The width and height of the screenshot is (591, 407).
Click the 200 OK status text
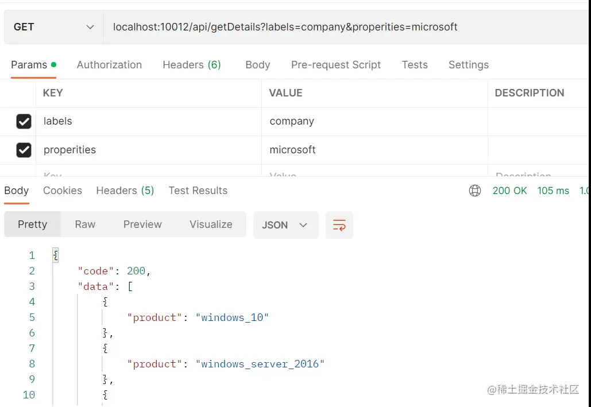click(x=509, y=191)
